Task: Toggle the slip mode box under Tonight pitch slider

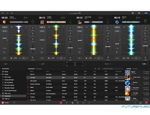Action: click(x=42, y=52)
